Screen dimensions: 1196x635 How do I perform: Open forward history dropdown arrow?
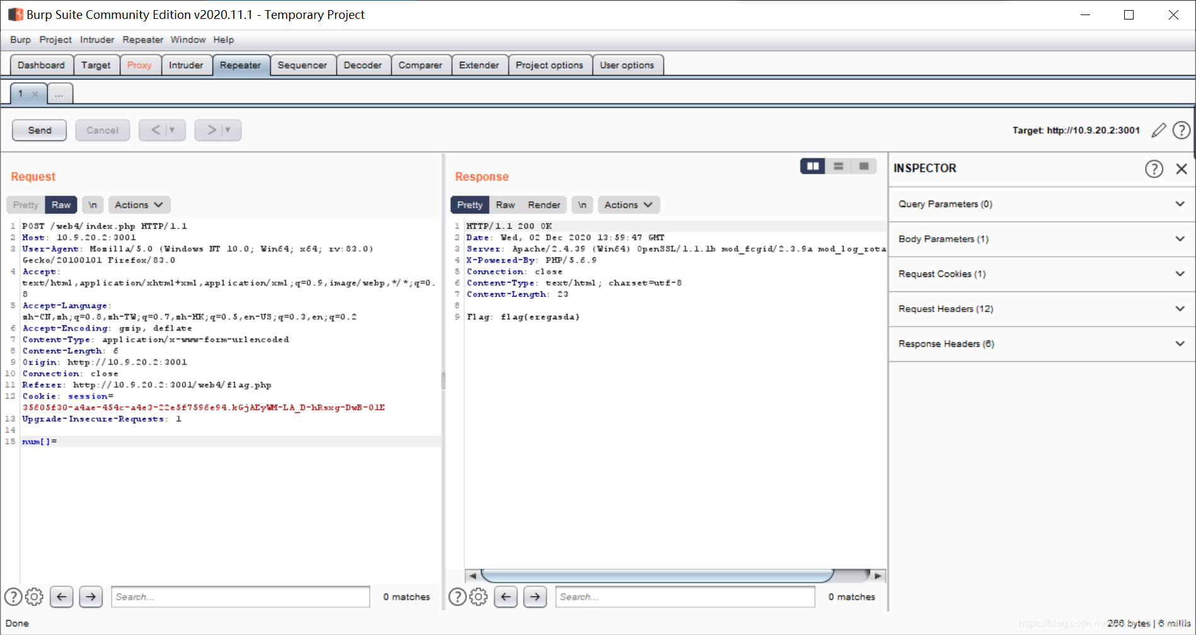(228, 130)
